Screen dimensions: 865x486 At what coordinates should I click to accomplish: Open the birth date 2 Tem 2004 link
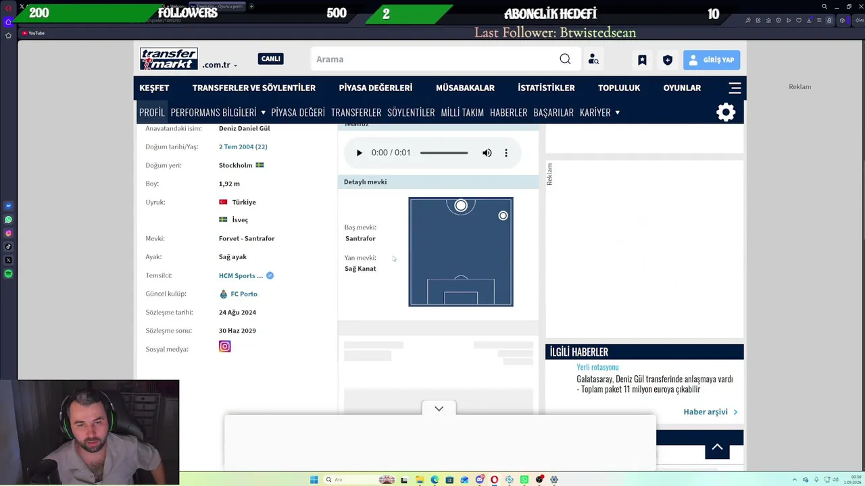tap(243, 146)
